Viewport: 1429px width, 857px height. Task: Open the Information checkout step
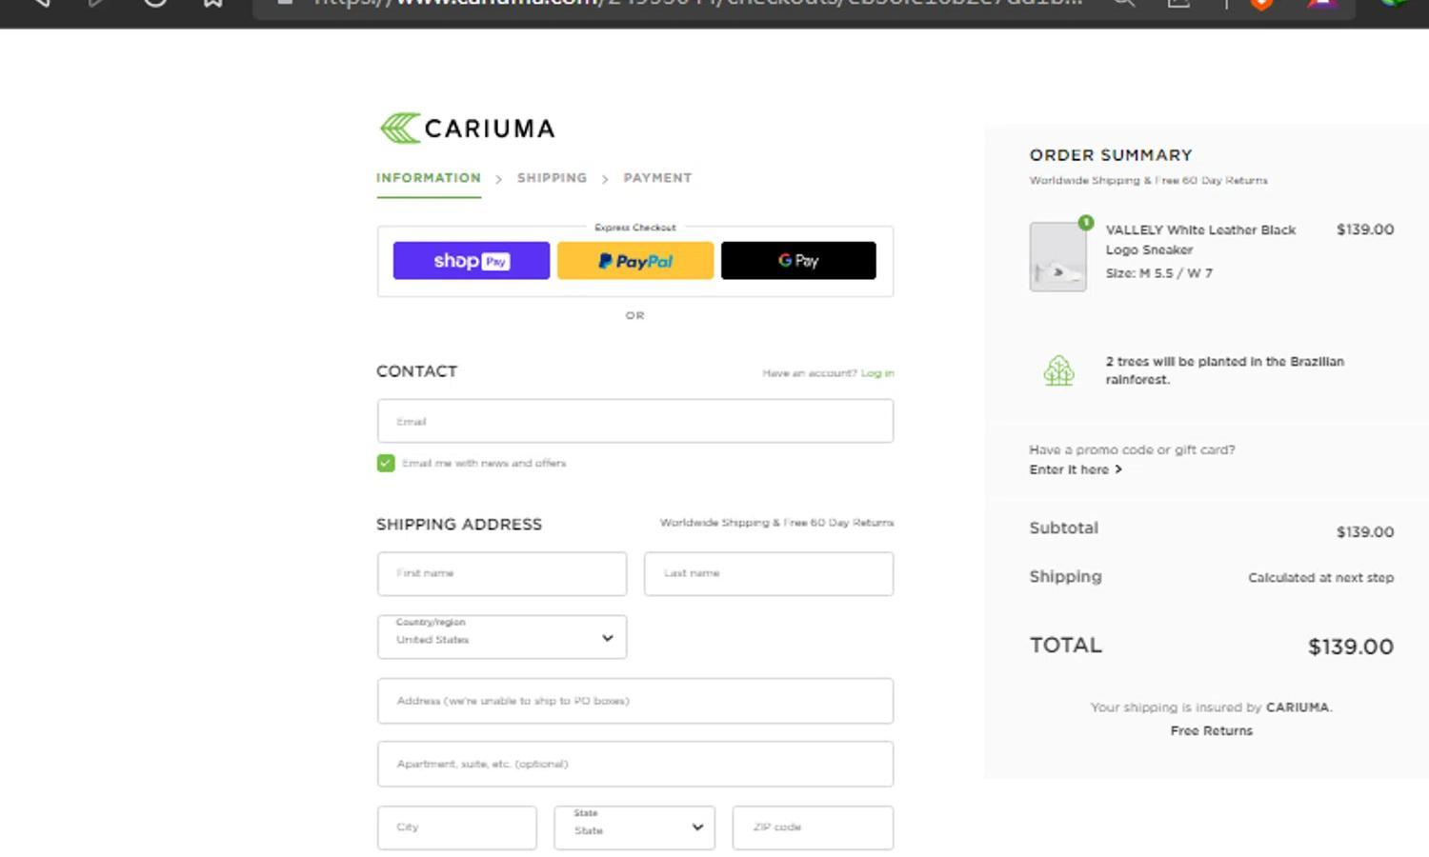429,178
